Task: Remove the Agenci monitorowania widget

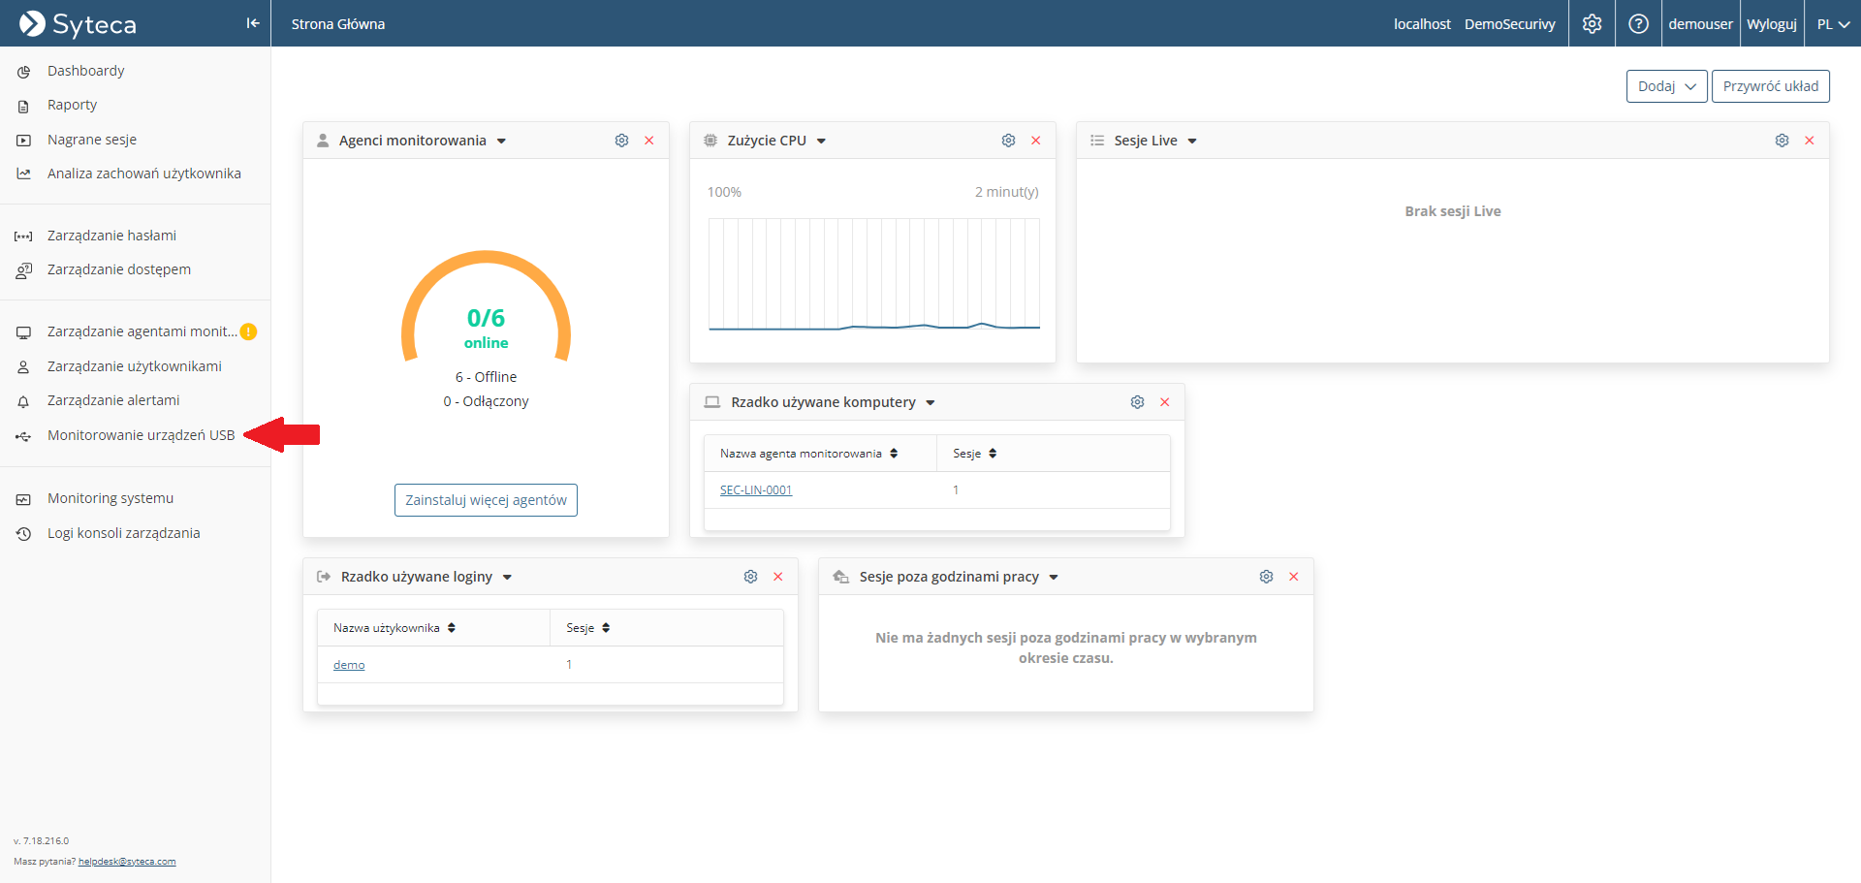Action: pos(649,141)
